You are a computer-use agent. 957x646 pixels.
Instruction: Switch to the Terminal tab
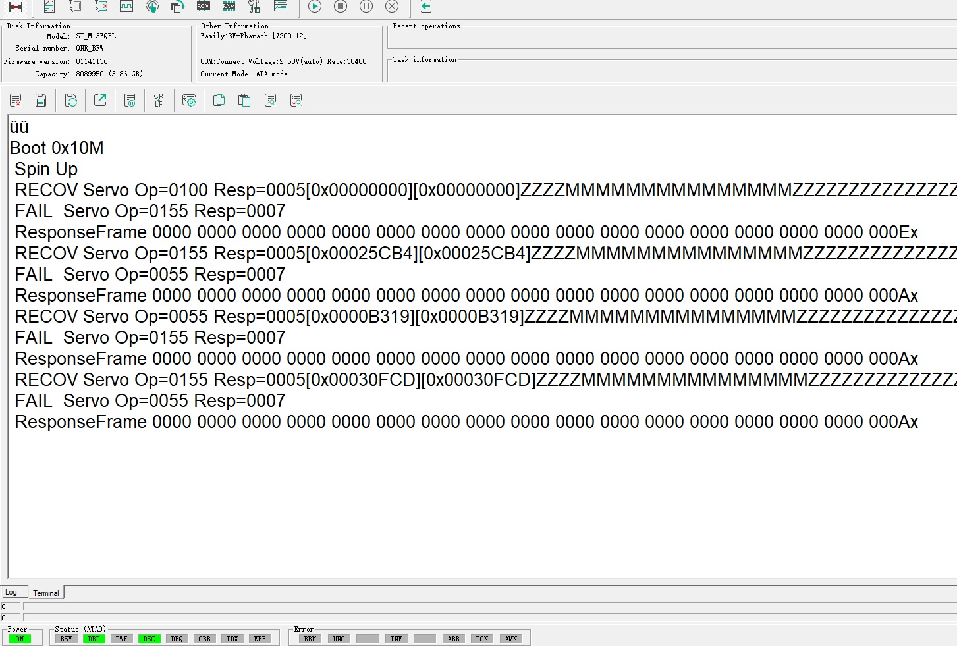[x=46, y=593]
